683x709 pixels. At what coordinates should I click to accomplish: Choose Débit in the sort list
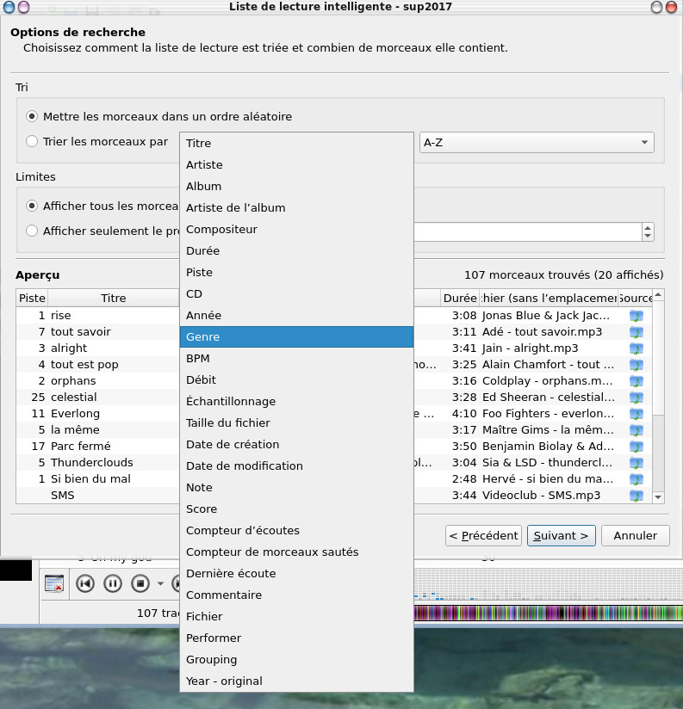296,379
